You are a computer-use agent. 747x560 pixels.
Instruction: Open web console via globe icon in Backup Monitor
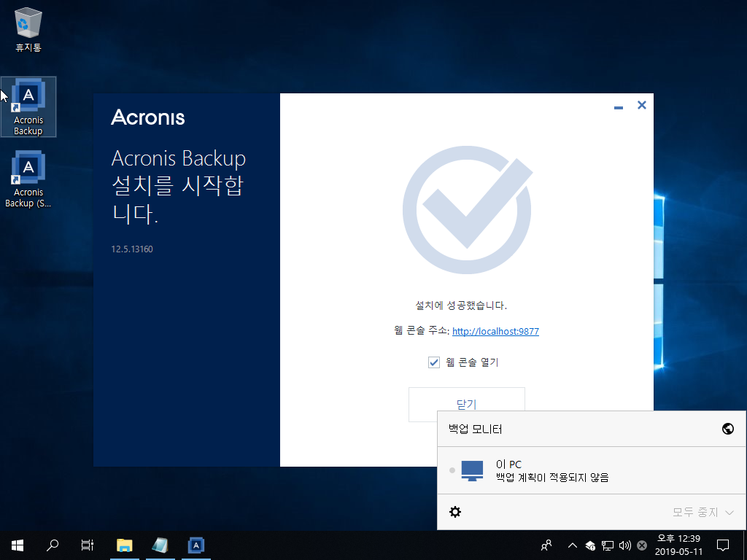[x=727, y=429]
